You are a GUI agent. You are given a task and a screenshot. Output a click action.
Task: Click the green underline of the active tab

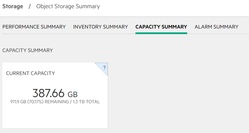point(161,33)
